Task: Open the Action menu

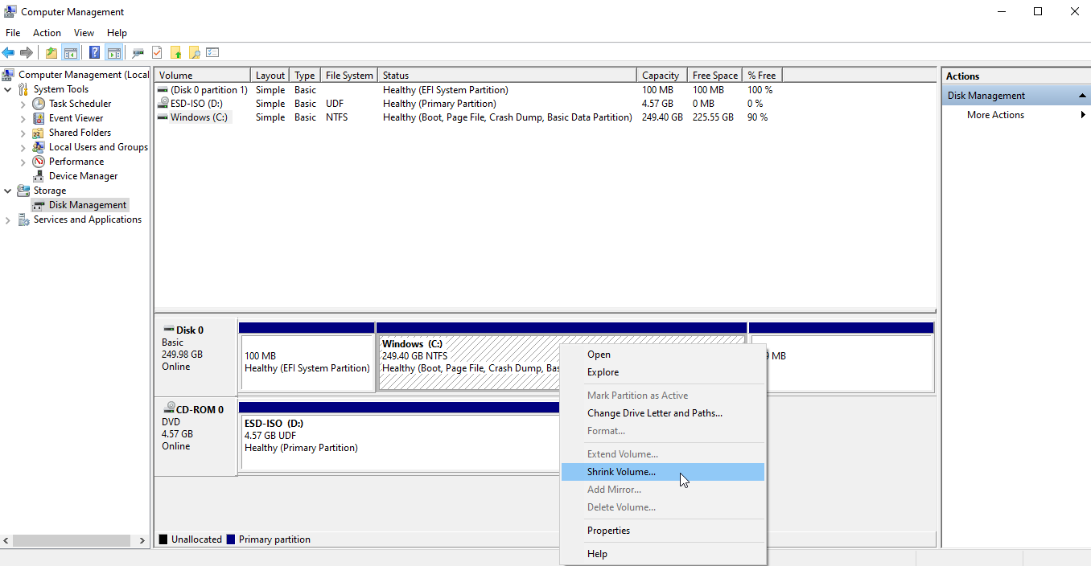Action: 47,33
